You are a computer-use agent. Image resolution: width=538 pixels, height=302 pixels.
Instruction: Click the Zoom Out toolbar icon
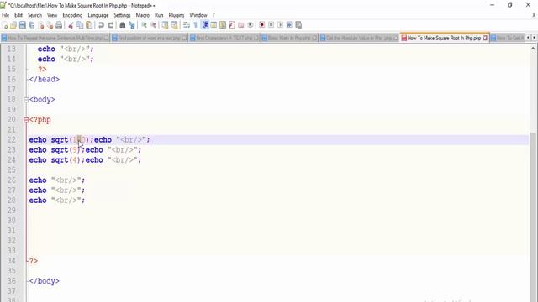click(153, 25)
